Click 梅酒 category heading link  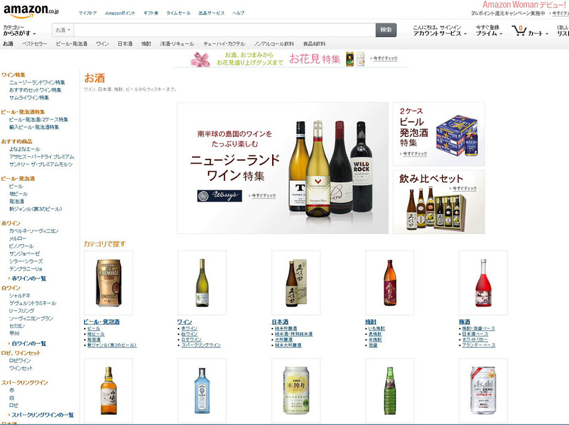[464, 322]
